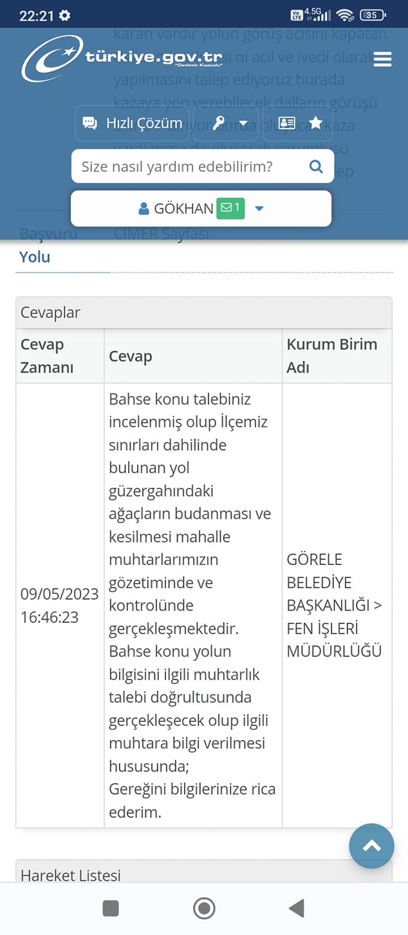Expand the GÖKHAN user dropdown arrow

coord(259,208)
